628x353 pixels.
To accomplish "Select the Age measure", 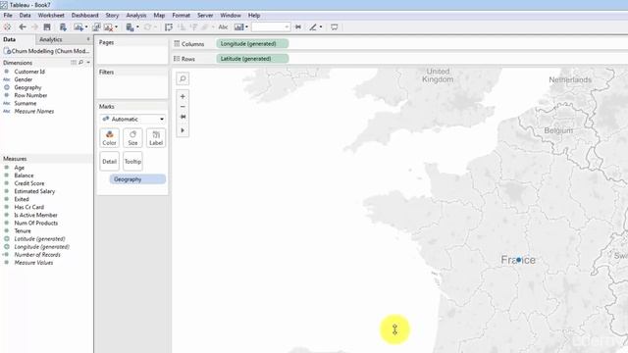I will point(20,168).
